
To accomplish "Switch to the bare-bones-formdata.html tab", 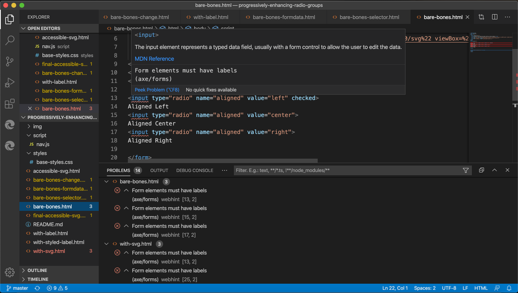I will tap(284, 17).
